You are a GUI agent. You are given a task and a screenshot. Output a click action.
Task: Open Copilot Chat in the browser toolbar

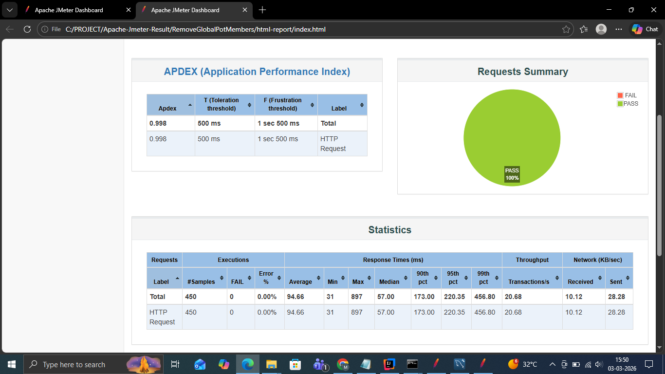[646, 29]
